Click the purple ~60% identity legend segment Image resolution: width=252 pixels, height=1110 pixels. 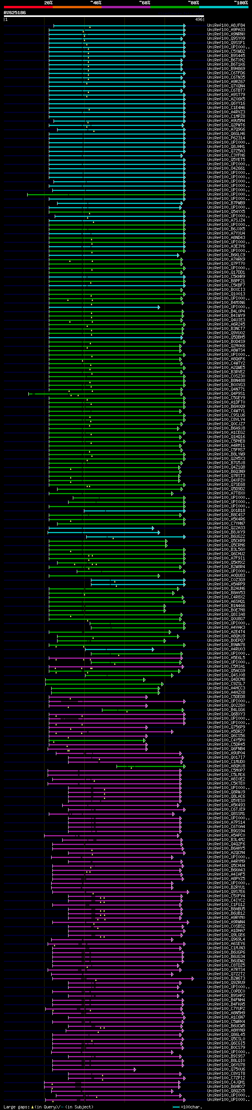126,7
